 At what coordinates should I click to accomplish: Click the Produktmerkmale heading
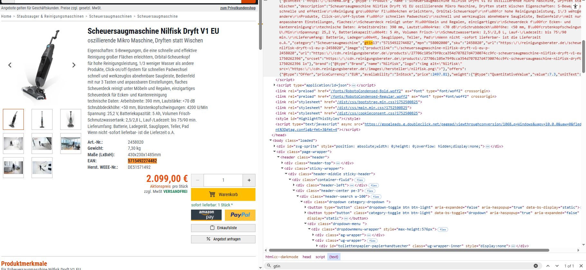[24, 264]
